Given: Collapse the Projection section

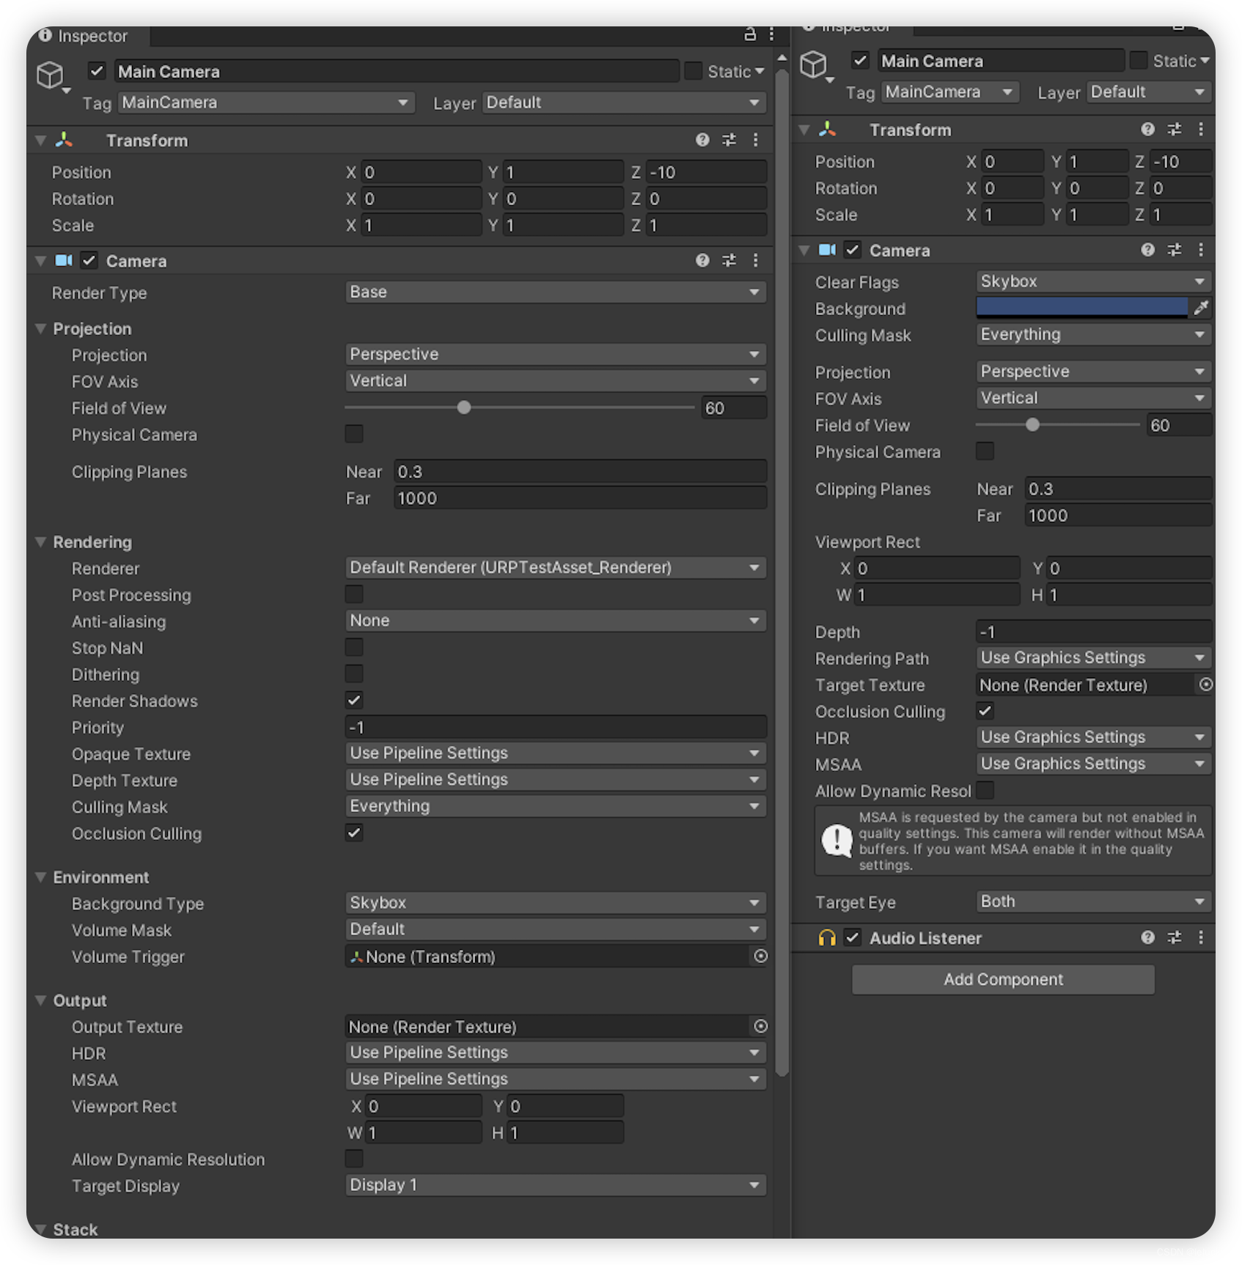Looking at the screenshot, I should (41, 328).
